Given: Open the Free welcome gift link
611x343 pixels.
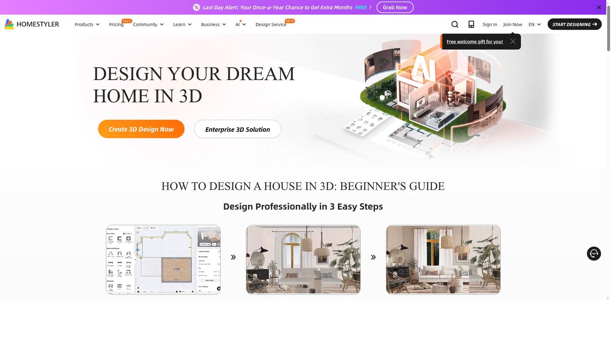Looking at the screenshot, I should [474, 41].
